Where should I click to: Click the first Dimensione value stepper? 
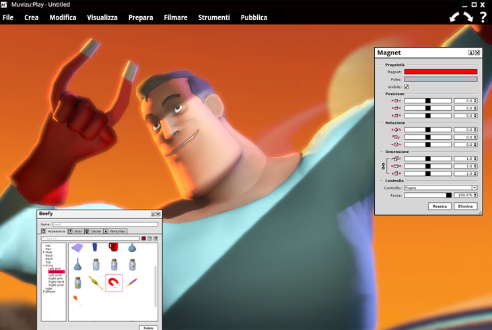[x=475, y=159]
